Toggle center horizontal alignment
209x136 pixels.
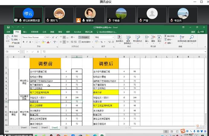[x=64, y=42]
